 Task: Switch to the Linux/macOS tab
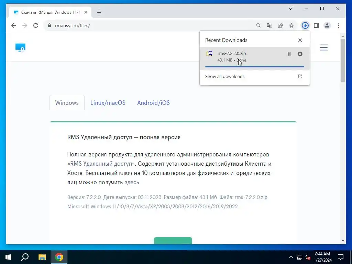[108, 103]
